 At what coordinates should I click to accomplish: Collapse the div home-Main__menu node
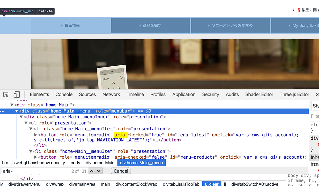point(16,111)
